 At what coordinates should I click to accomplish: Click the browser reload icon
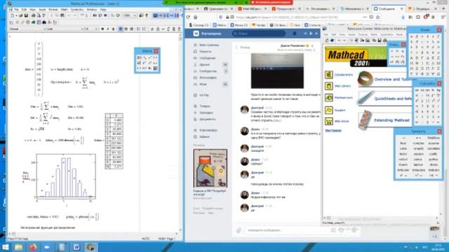188,17
